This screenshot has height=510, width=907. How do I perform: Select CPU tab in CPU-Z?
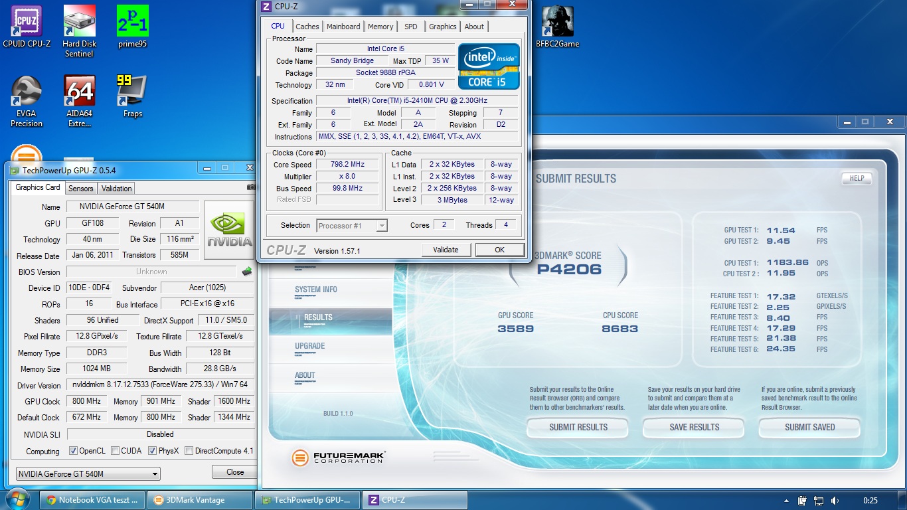tap(278, 26)
